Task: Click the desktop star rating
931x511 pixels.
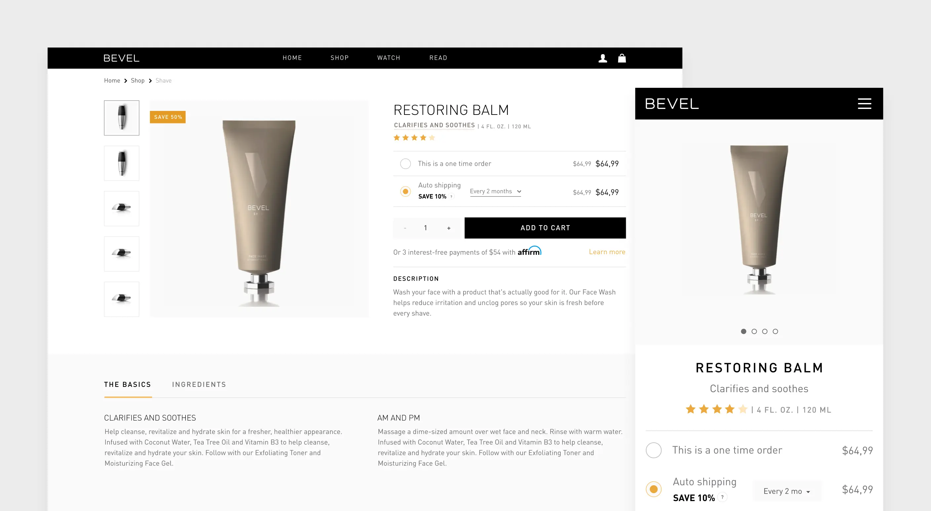Action: click(x=414, y=138)
